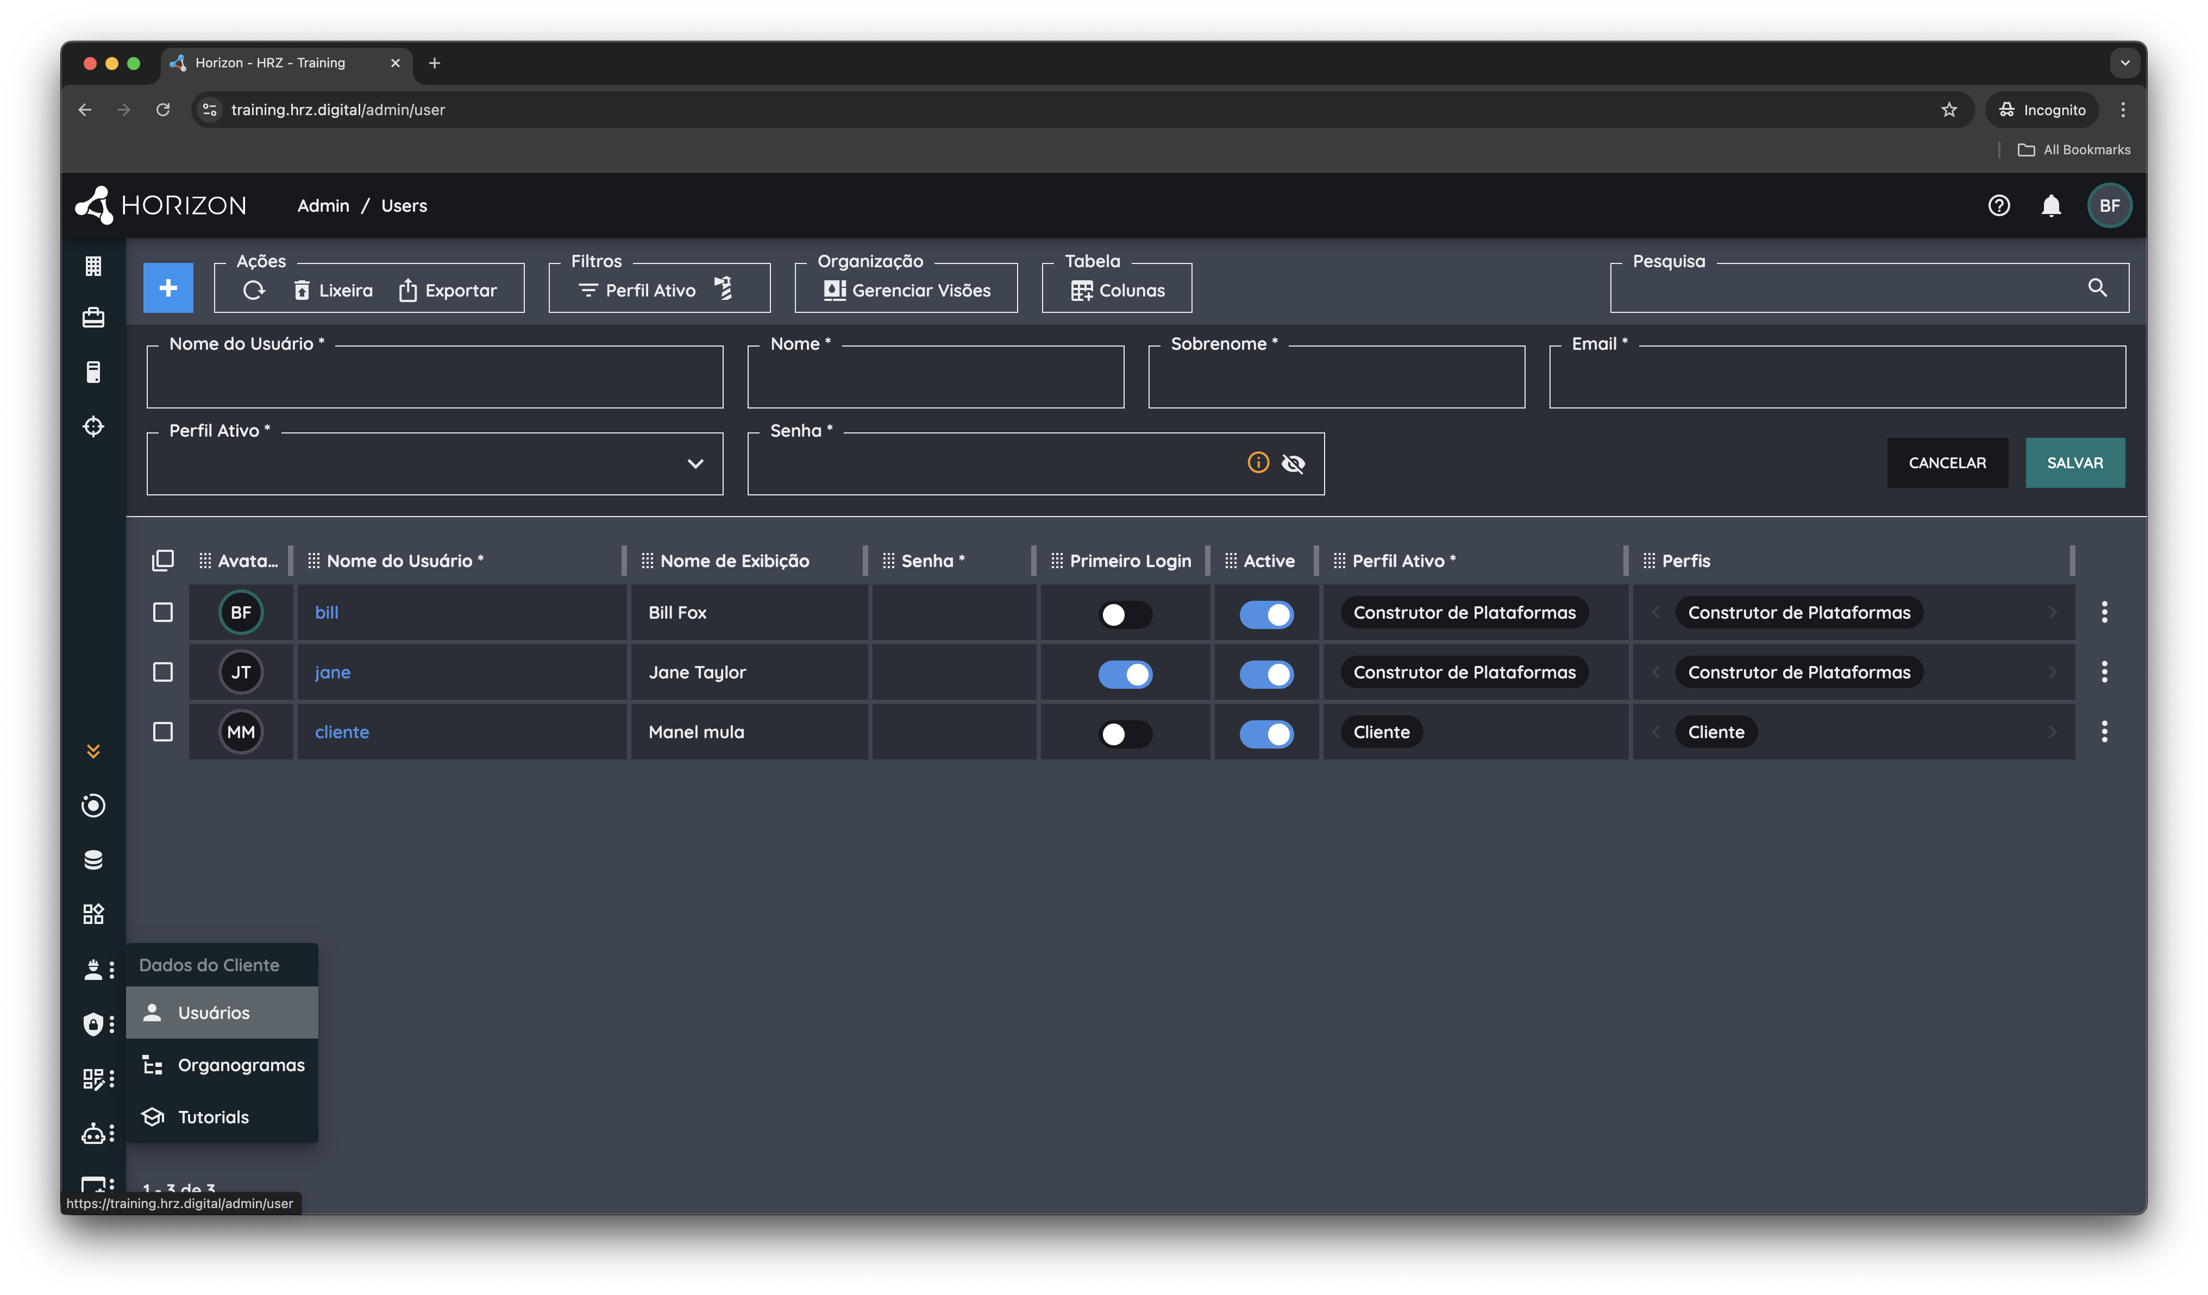
Task: Toggle Active switch for Manel mula
Action: point(1266,733)
